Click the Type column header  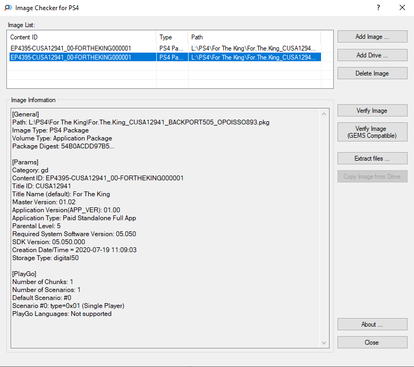pyautogui.click(x=172, y=37)
